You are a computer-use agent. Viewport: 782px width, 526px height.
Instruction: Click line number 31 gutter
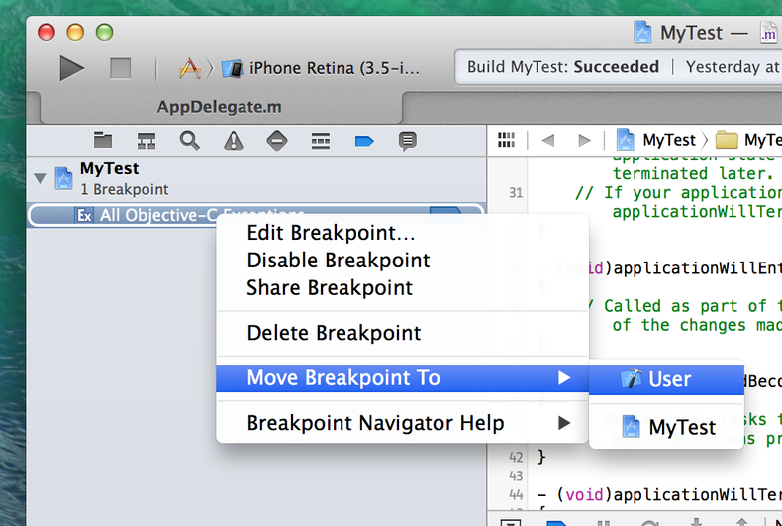point(516,192)
